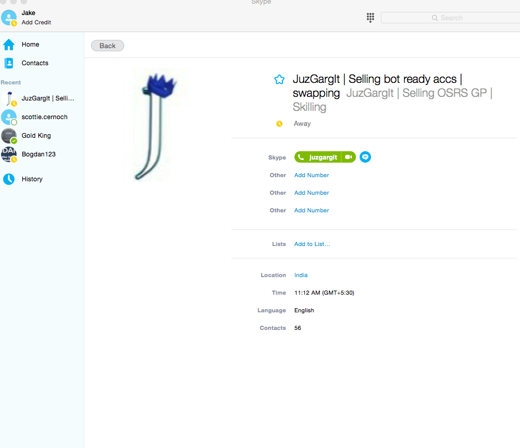This screenshot has height=448, width=520.
Task: Click the yellow Away status icon
Action: (x=279, y=124)
